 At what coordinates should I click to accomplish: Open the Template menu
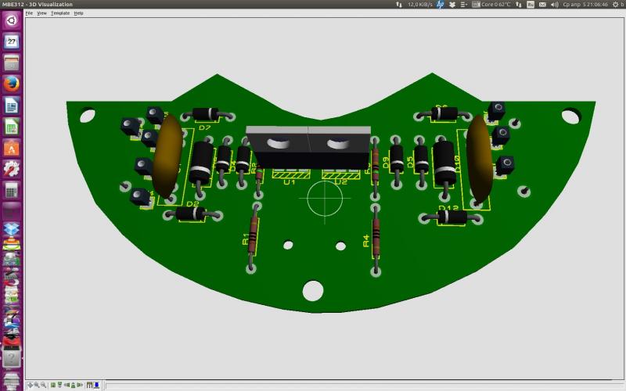click(60, 13)
